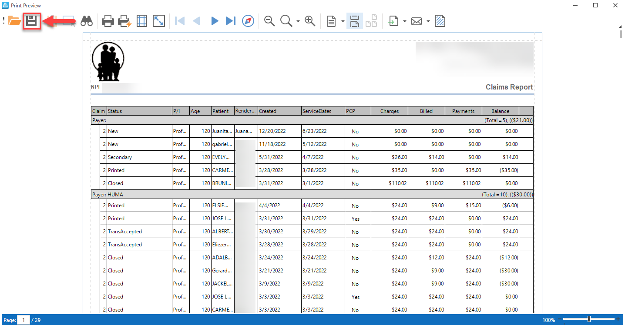Click the ServiceDates column header
625x325 pixels.
323,111
